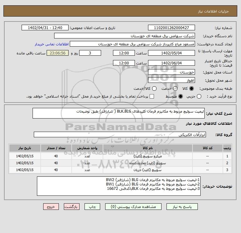Image resolution: width=241 pixels, height=233 pixels.
Task: Click the اطلاعات کالاهای مورد نیاز heading
Action: click(x=209, y=124)
